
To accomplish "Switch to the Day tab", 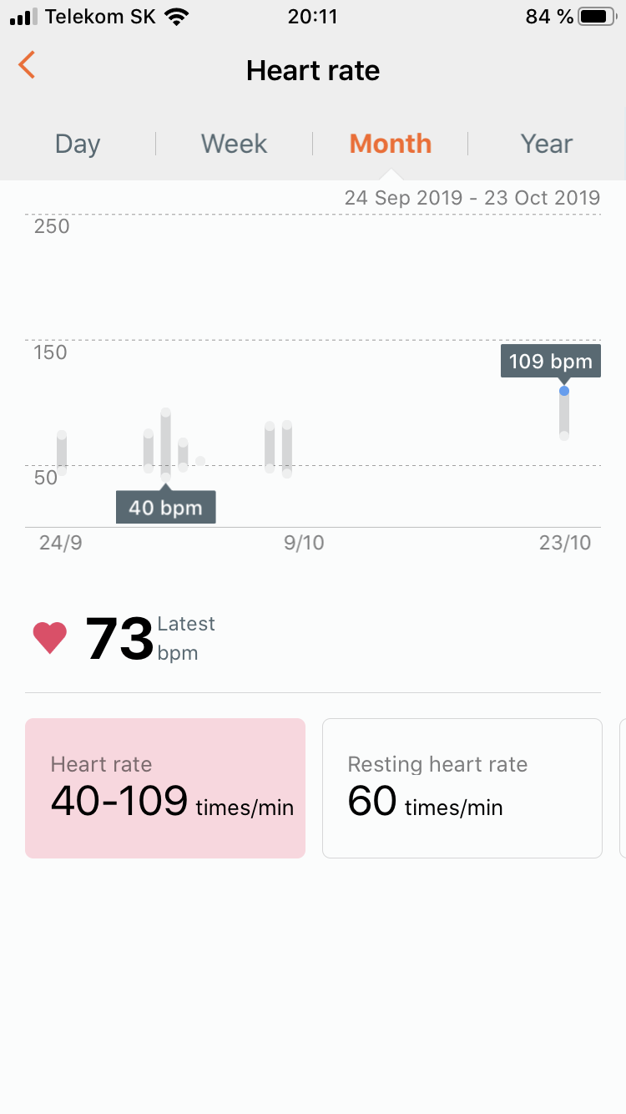I will pos(78,144).
